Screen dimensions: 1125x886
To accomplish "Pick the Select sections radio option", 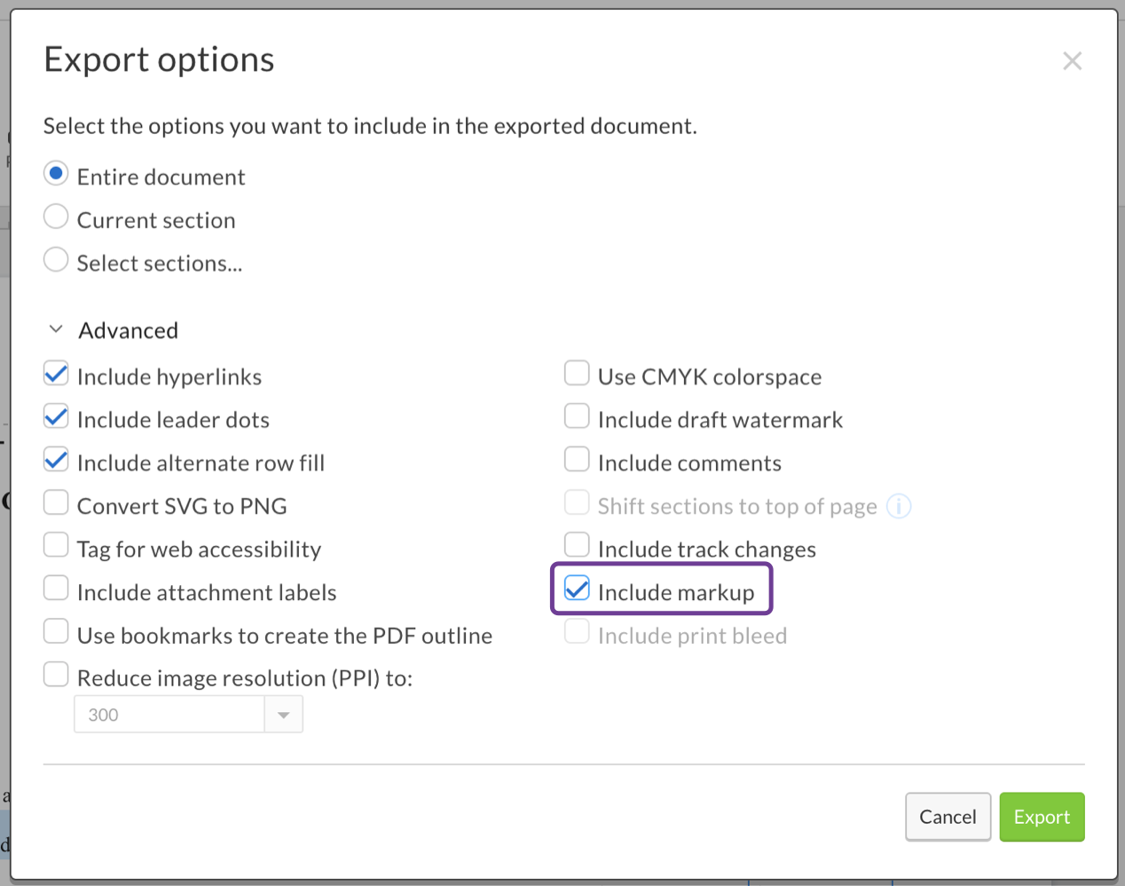I will pos(56,260).
